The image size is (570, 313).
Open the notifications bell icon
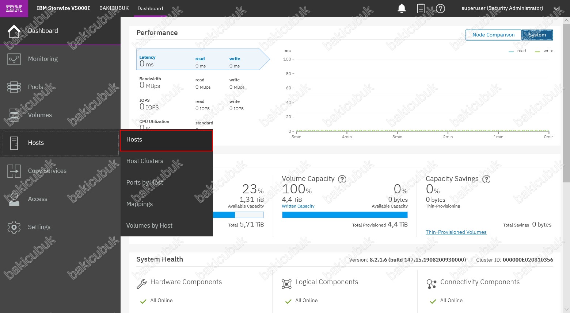pyautogui.click(x=402, y=8)
